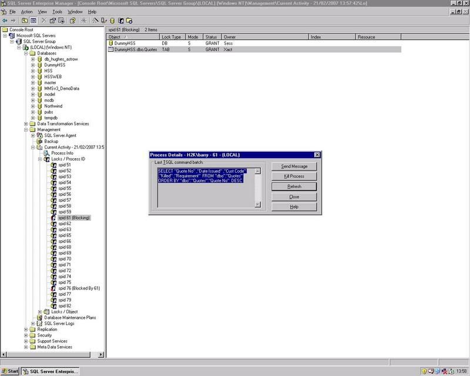This screenshot has height=376, width=470.
Task: Sort by the Lock Type column header
Action: 172,37
